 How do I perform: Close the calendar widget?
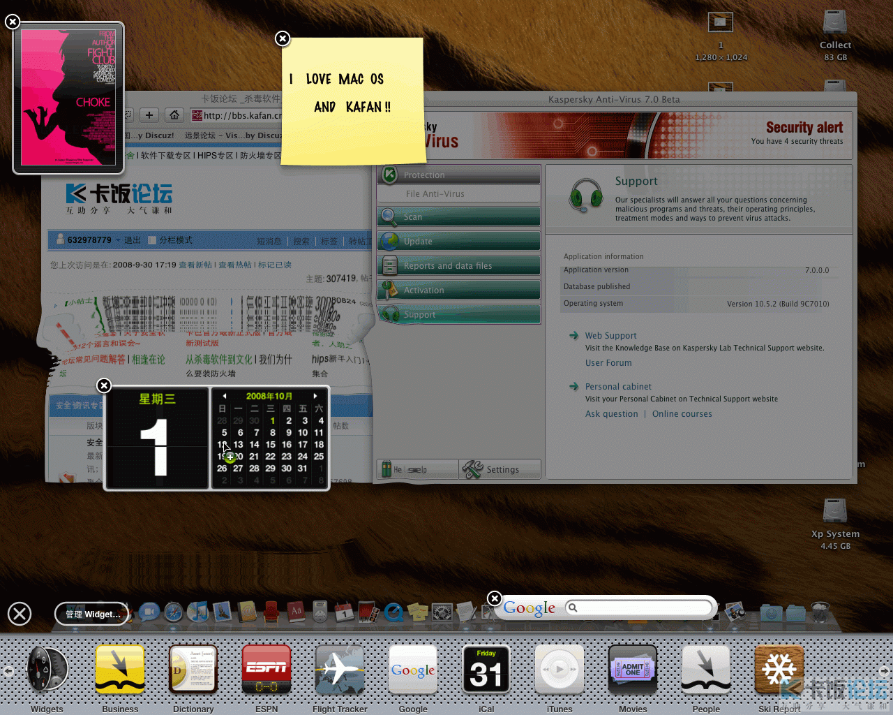[x=104, y=385]
